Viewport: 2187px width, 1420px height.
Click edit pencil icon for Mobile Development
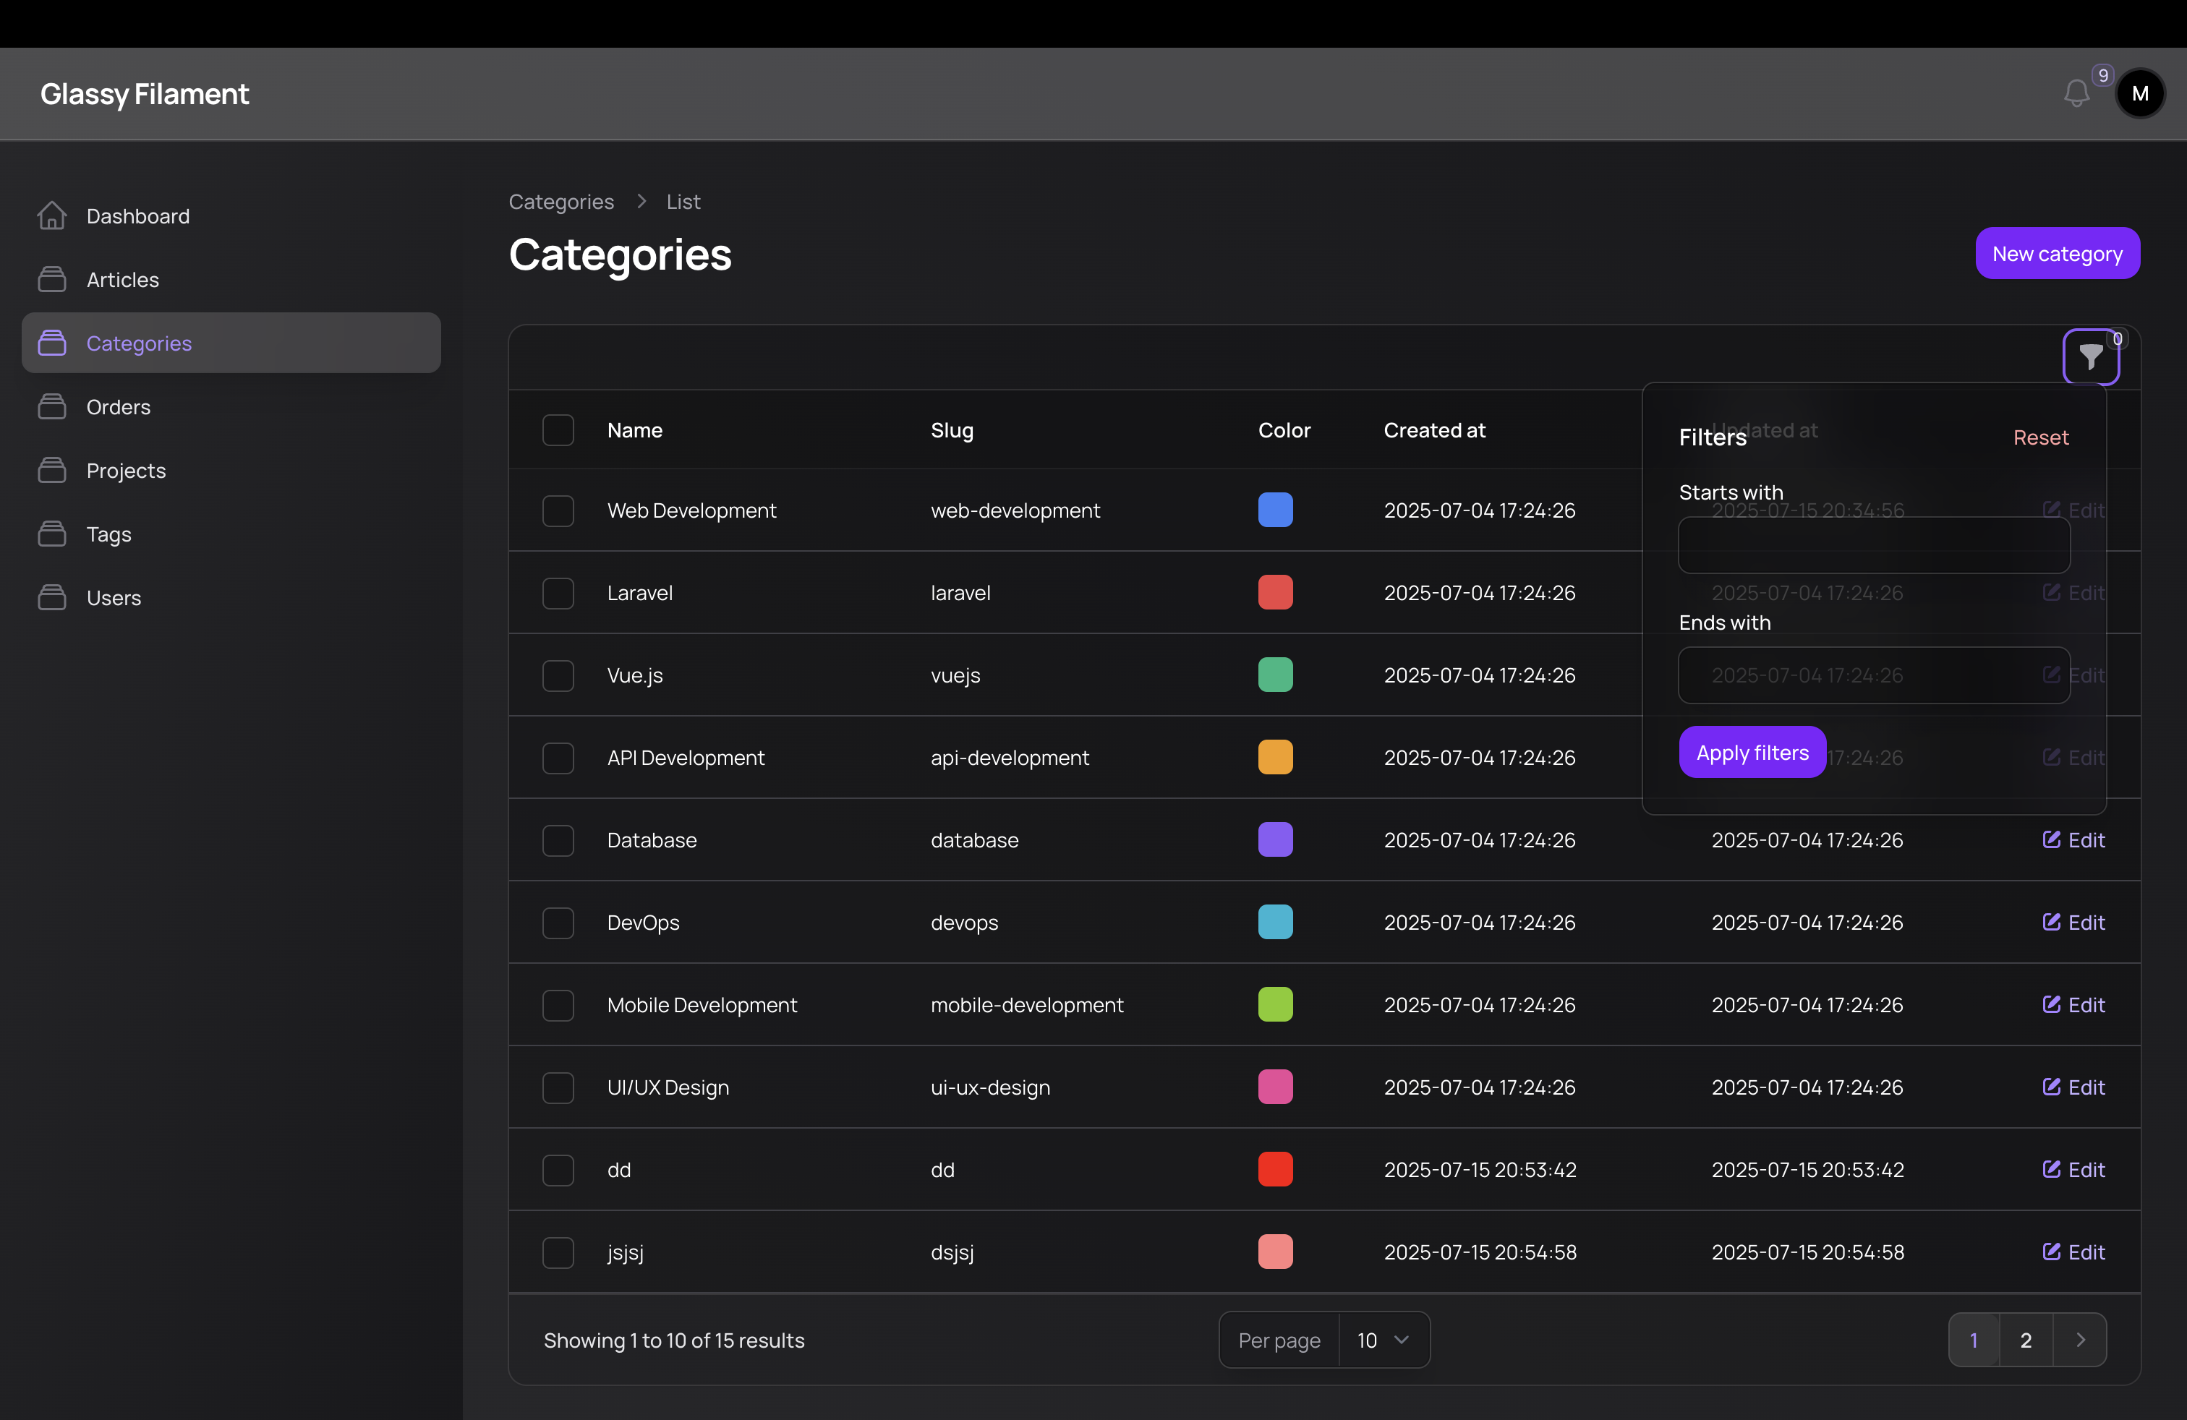2051,1004
